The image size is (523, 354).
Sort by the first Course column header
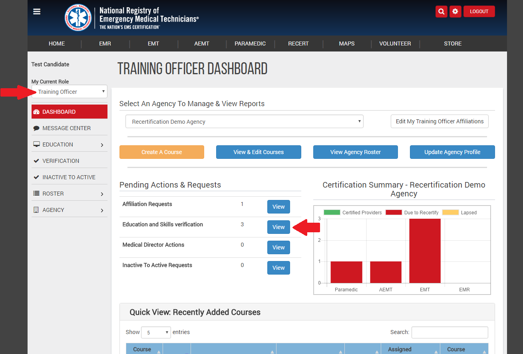point(144,349)
